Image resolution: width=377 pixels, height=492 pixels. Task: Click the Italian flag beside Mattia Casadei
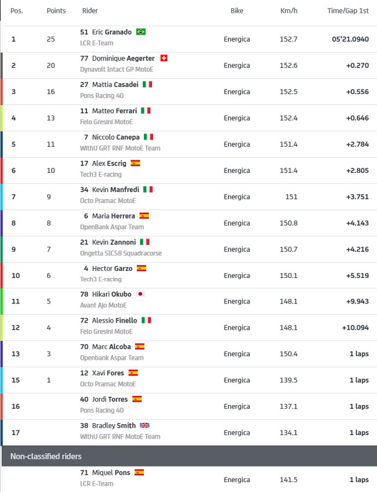[147, 84]
